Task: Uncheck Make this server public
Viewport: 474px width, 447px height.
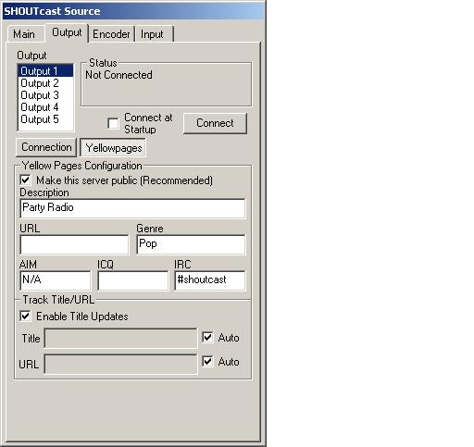Action: click(x=25, y=180)
